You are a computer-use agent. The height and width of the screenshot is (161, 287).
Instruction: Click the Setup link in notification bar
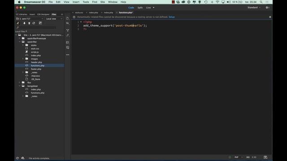coord(172,17)
